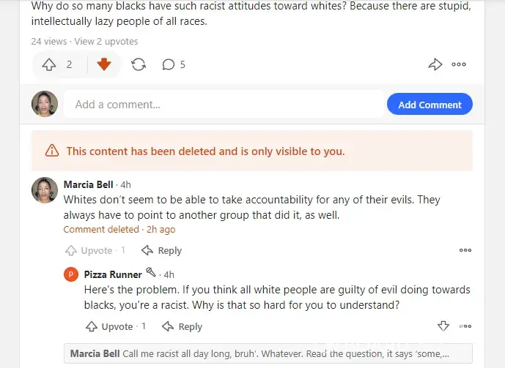505x368 pixels.
Task: Toggle the red downvote arrow on answer
Action: 103,64
